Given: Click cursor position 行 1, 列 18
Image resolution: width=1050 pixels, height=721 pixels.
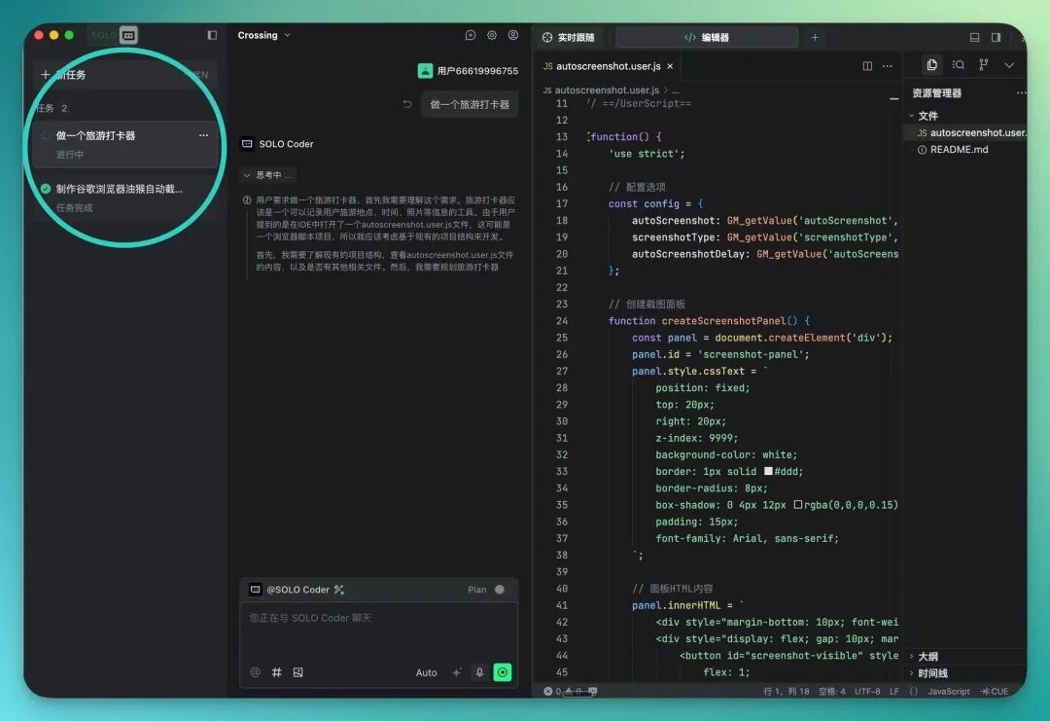Looking at the screenshot, I should [x=787, y=691].
